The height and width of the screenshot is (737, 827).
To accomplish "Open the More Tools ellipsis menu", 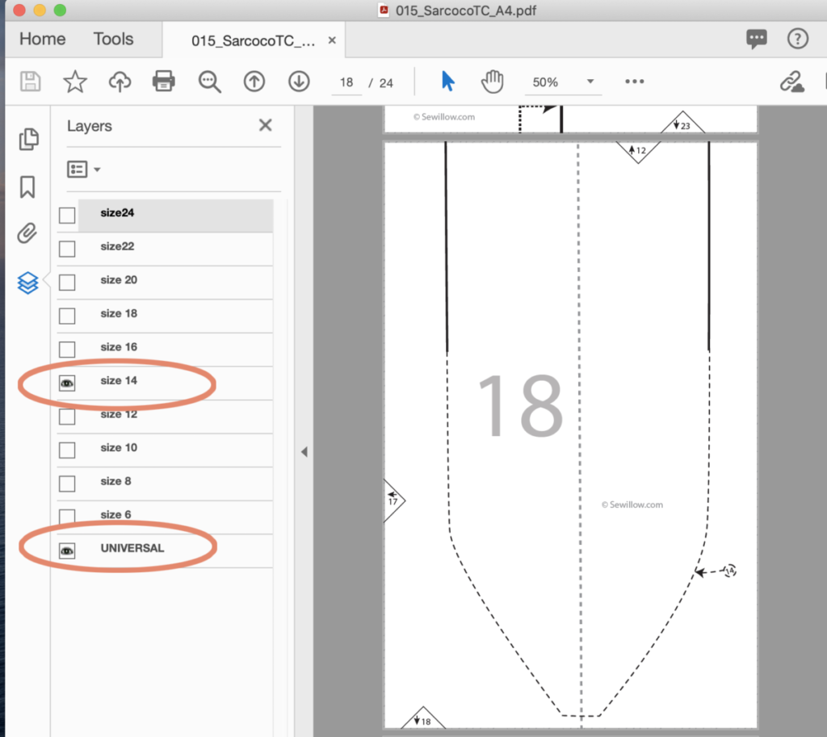I will click(634, 82).
